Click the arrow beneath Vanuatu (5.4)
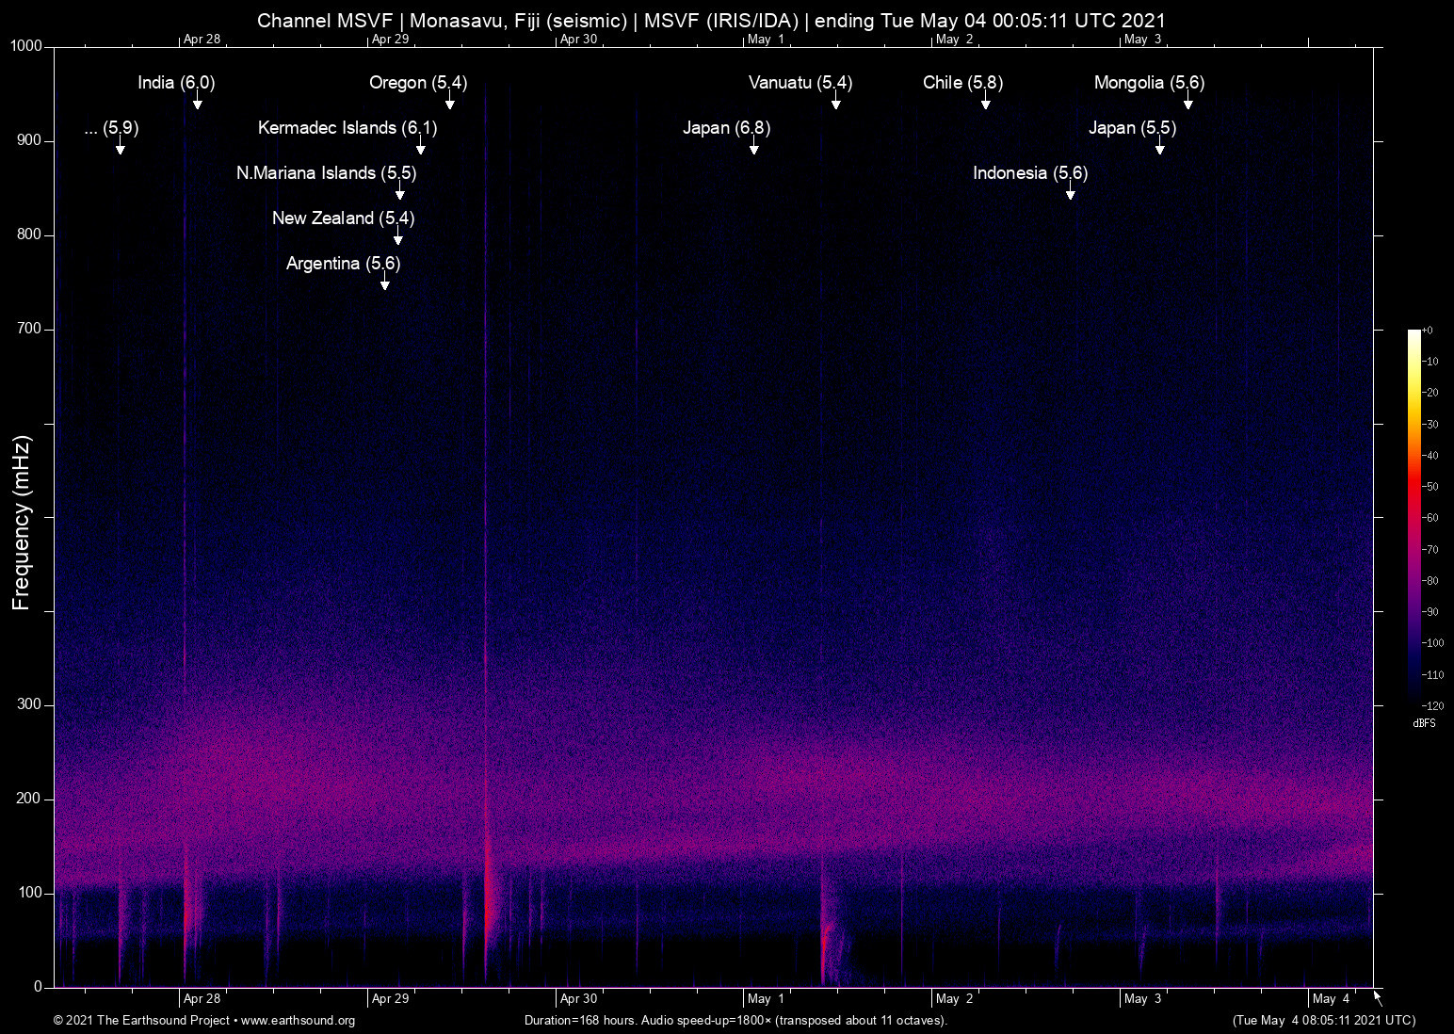Screen dimensions: 1454x1034 (835, 103)
